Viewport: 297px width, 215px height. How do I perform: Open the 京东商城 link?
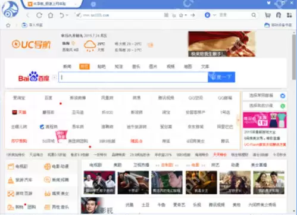[x=195, y=127]
